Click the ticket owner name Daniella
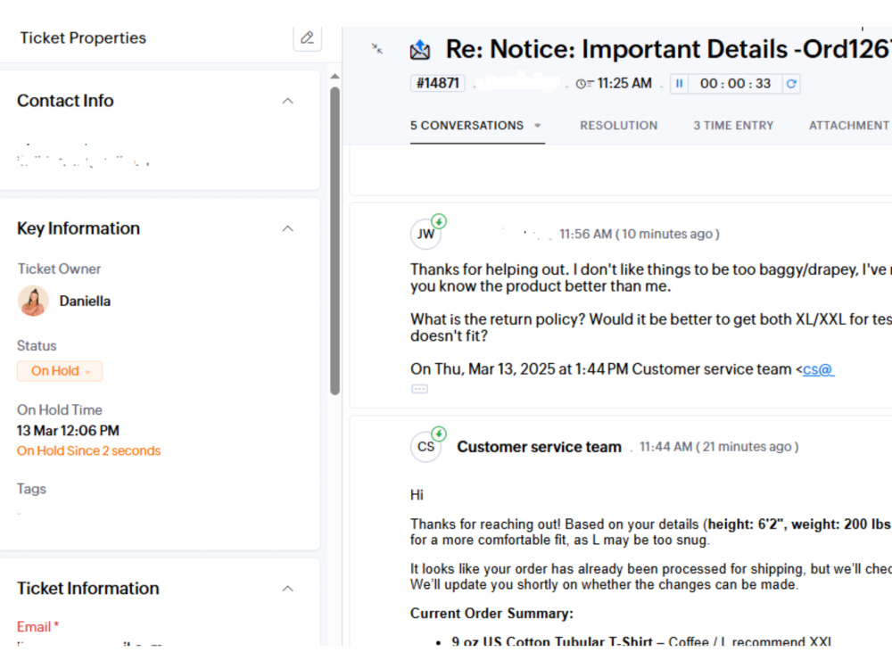892x669 pixels. pyautogui.click(x=85, y=301)
